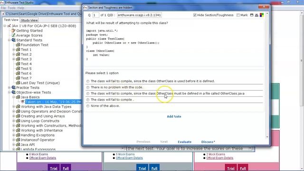Click the Test 1 icon in tree

[x=18, y=49]
